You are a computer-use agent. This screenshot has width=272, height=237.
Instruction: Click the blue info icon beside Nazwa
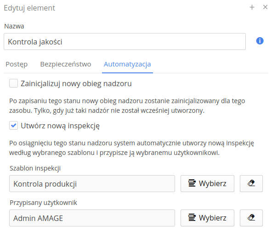pos(260,41)
